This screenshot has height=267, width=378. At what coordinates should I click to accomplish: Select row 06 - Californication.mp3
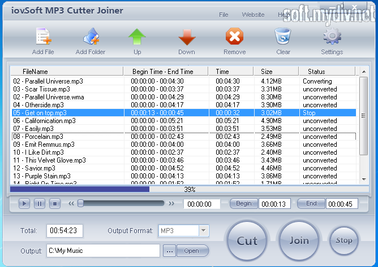pyautogui.click(x=184, y=121)
